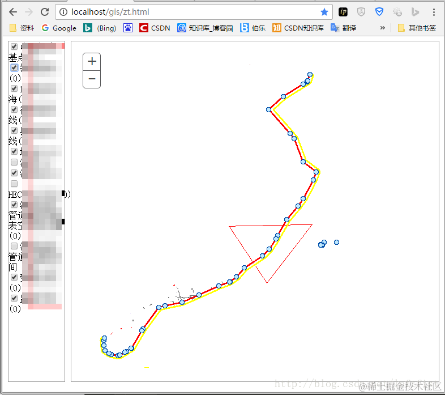445x395 pixels.
Task: Toggle the blue bookmark star
Action: pos(324,12)
